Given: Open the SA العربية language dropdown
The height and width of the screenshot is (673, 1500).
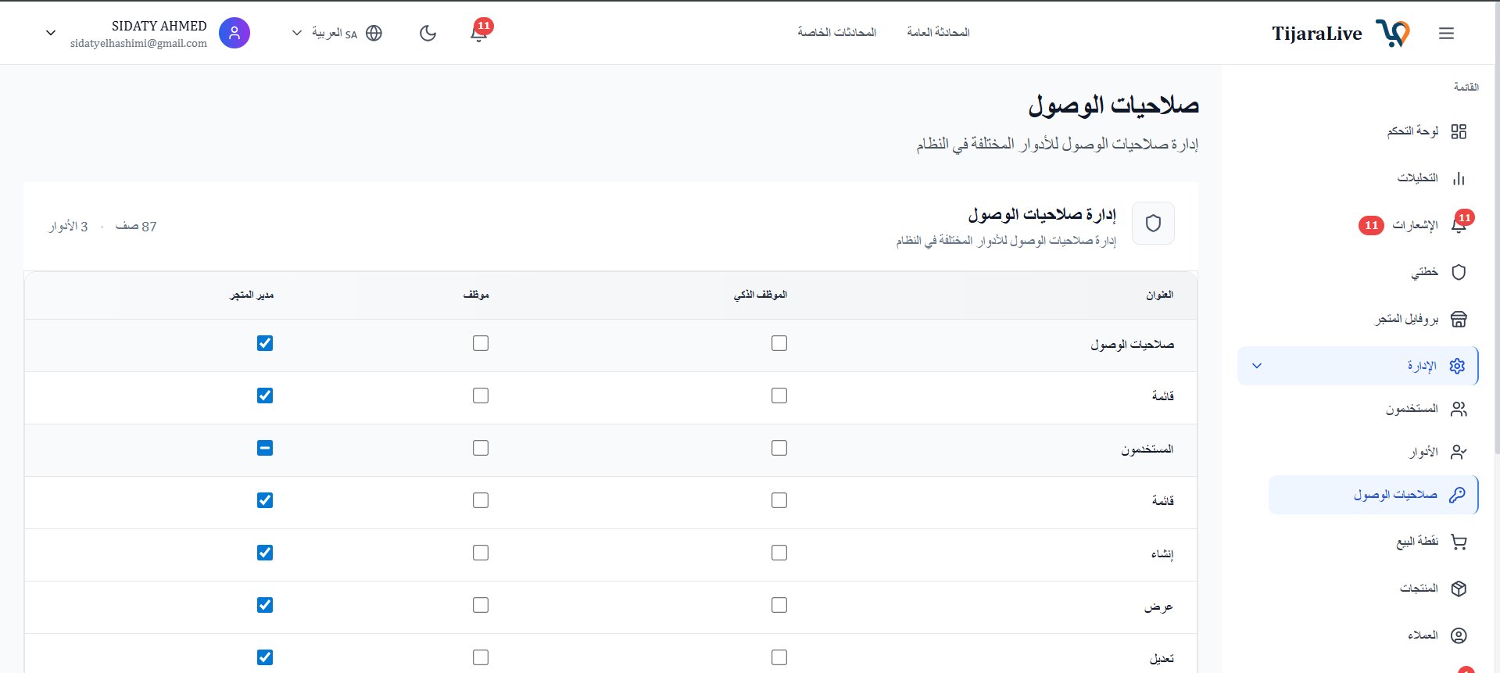Looking at the screenshot, I should 335,33.
